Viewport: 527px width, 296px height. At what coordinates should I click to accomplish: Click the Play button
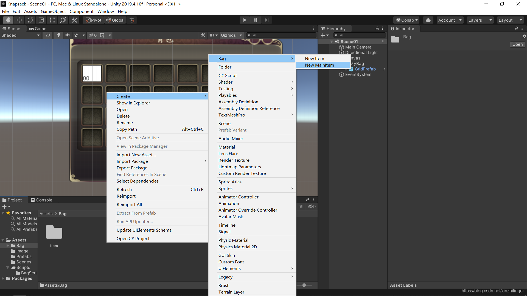245,20
